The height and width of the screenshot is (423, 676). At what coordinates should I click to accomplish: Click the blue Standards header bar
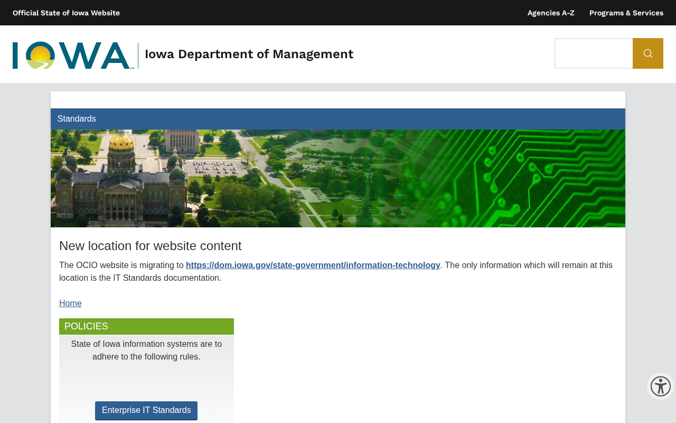[338, 119]
